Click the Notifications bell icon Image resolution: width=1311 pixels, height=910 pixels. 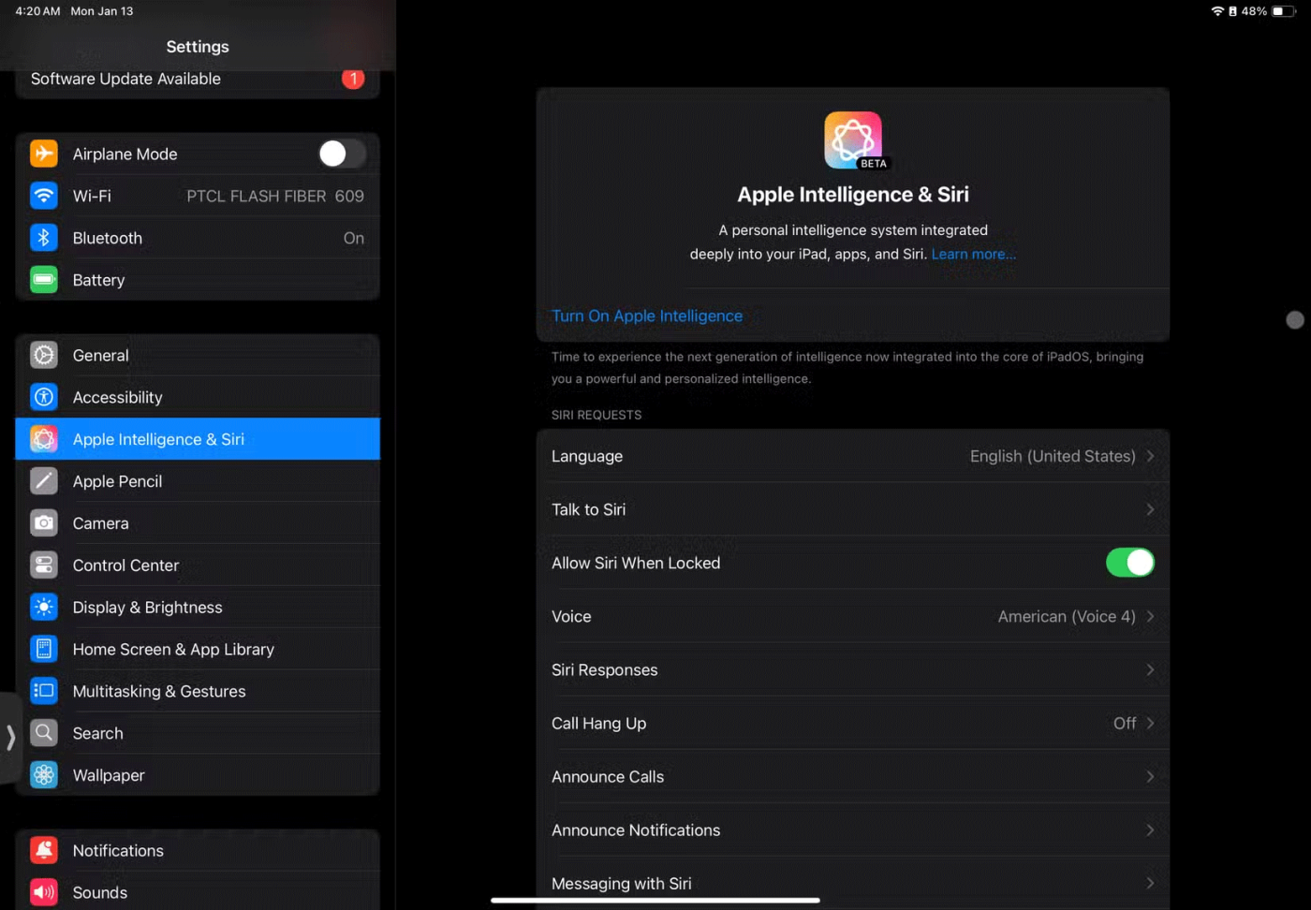pos(44,850)
